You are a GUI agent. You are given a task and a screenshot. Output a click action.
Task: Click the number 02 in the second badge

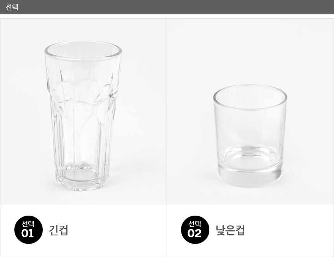[x=195, y=233]
